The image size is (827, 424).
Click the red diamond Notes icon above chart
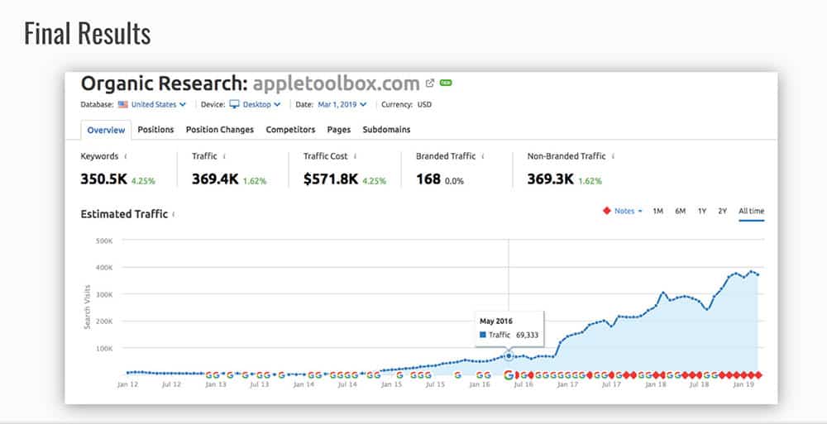(606, 211)
